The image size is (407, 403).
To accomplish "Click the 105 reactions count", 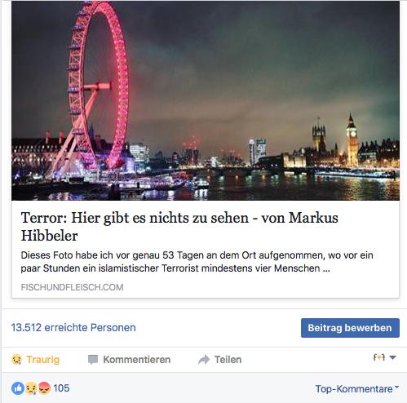I will click(x=61, y=388).
